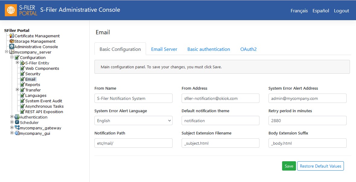Open the Administrative Console text label
Image resolution: width=356 pixels, height=182 pixels.
(x=36, y=47)
